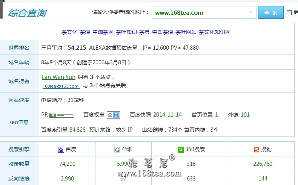The image size is (298, 185).
Task: Click the Alexa three-month average 54,215
Action: (77, 48)
